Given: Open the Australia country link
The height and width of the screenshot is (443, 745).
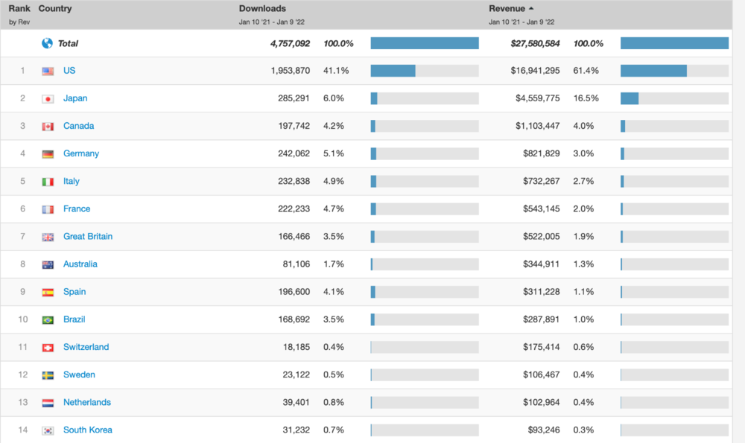Looking at the screenshot, I should (x=80, y=264).
